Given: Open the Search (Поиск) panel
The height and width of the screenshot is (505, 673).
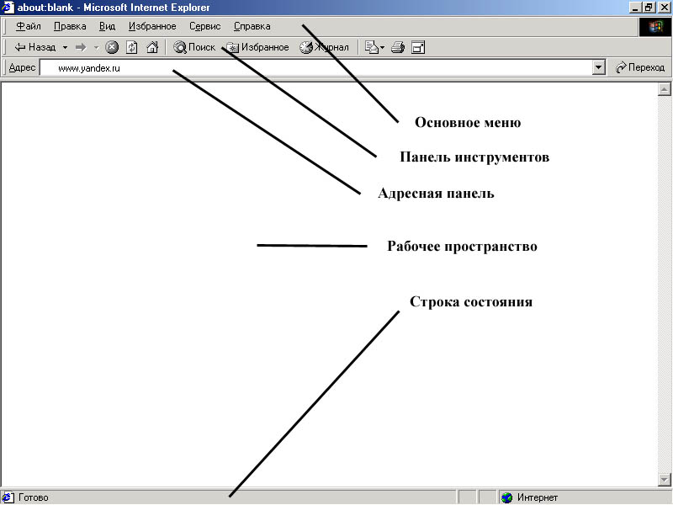Looking at the screenshot, I should [x=194, y=47].
